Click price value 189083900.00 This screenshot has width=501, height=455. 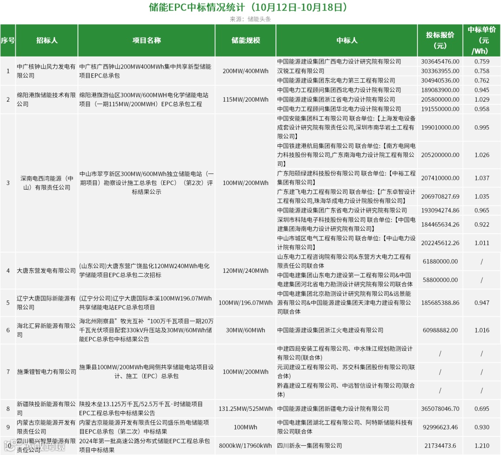click(440, 90)
